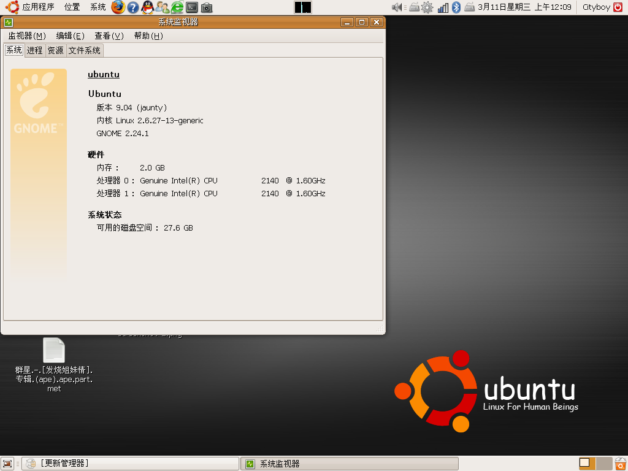
Task: Switch to the 资源 resources tab
Action: (x=55, y=50)
